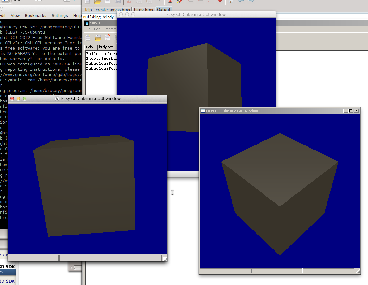
Task: Open the Settings menu in terminal
Action: [60, 15]
